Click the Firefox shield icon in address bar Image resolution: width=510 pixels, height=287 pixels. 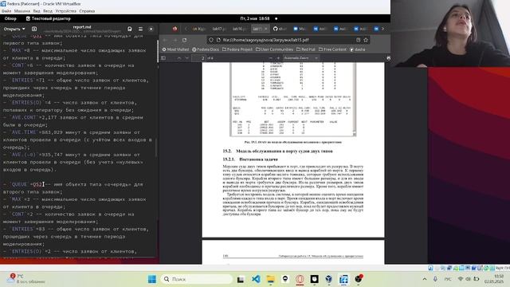[211, 40]
